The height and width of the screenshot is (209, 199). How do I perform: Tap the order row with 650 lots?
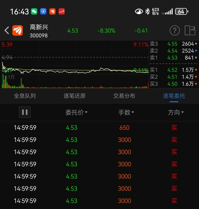(99, 127)
